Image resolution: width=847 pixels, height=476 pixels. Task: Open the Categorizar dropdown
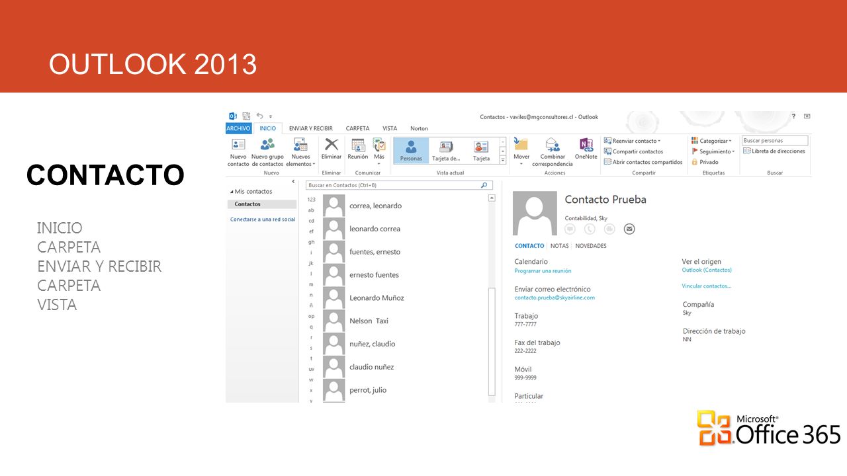711,141
